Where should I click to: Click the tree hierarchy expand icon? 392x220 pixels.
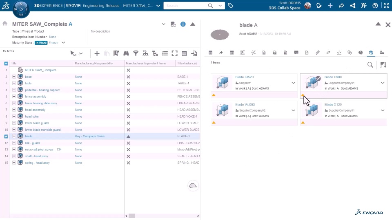(x=145, y=53)
